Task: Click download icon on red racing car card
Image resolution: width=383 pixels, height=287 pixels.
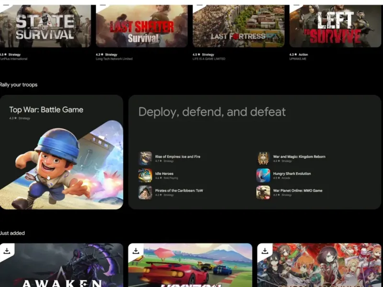Action: pos(136,251)
